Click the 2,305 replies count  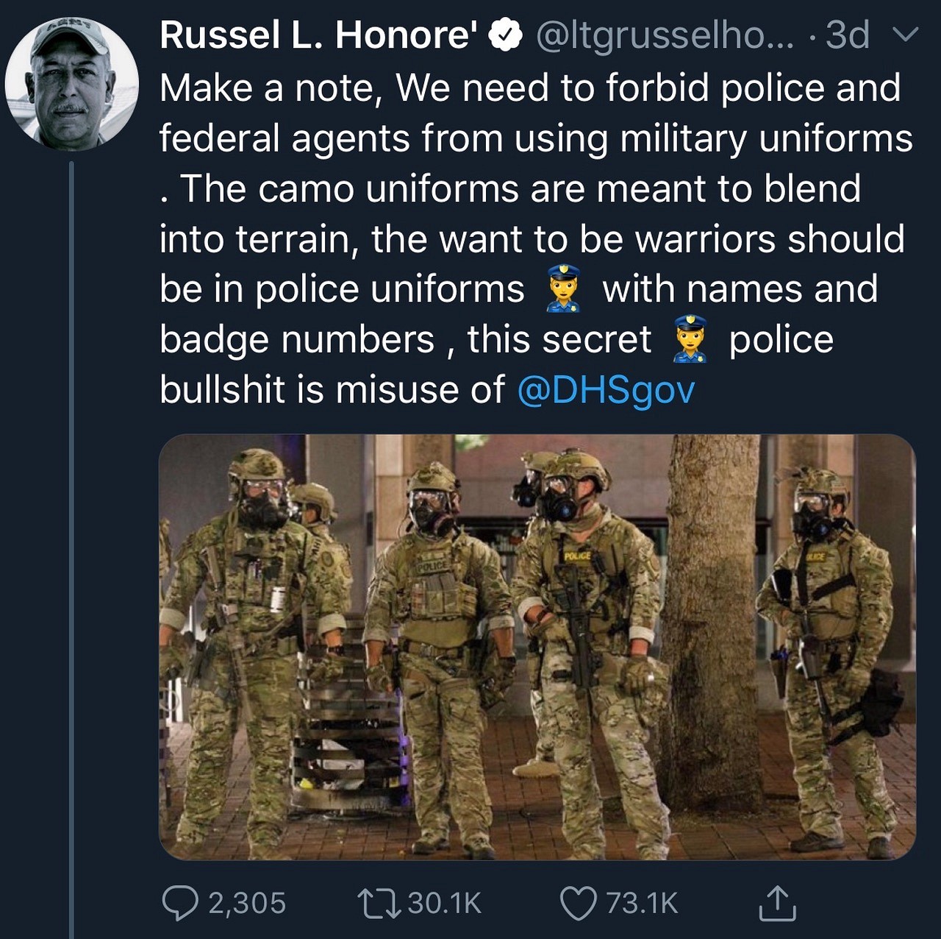(x=247, y=903)
